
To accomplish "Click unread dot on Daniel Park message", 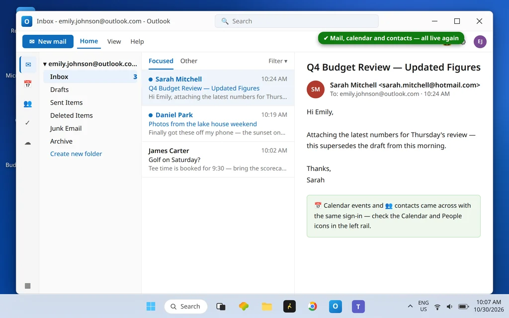I will coord(151,115).
